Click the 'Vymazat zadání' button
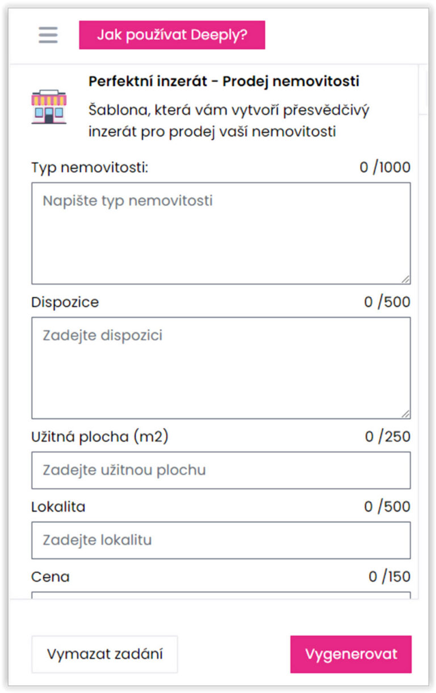 click(104, 654)
